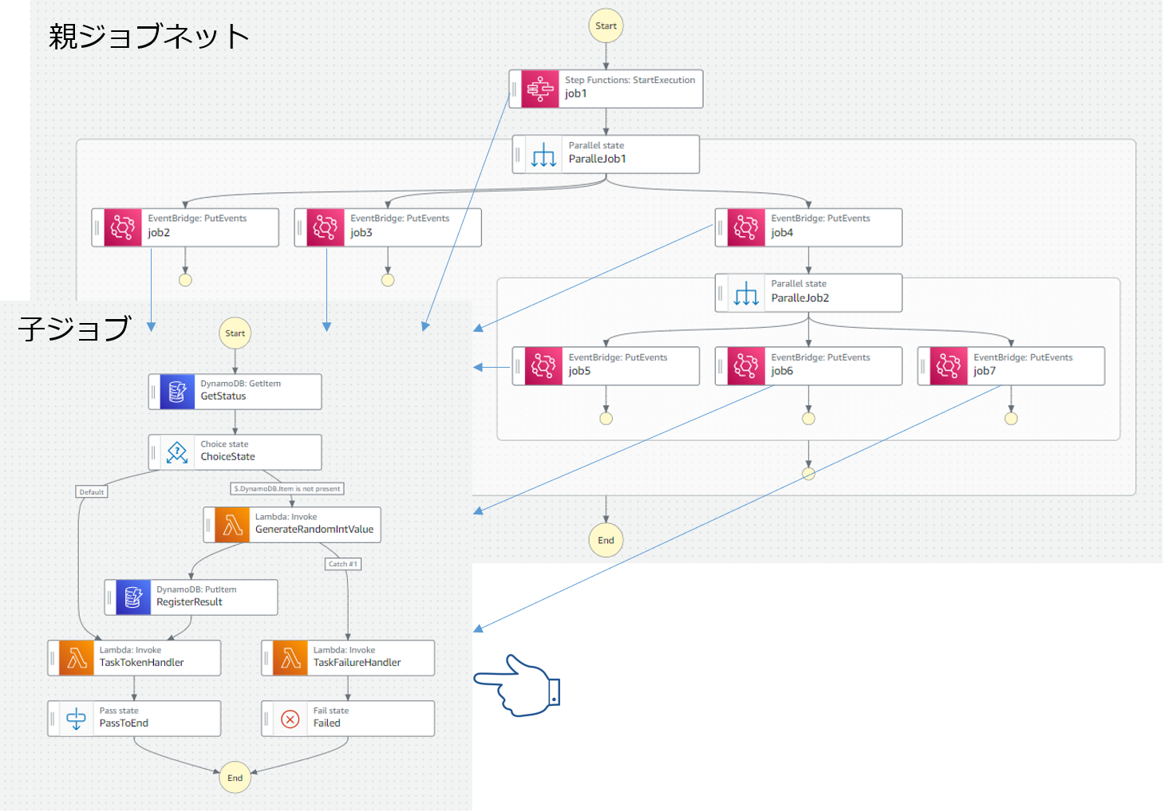This screenshot has height=812, width=1165.
Task: Click the Step Functions icon on job1
Action: 540,89
